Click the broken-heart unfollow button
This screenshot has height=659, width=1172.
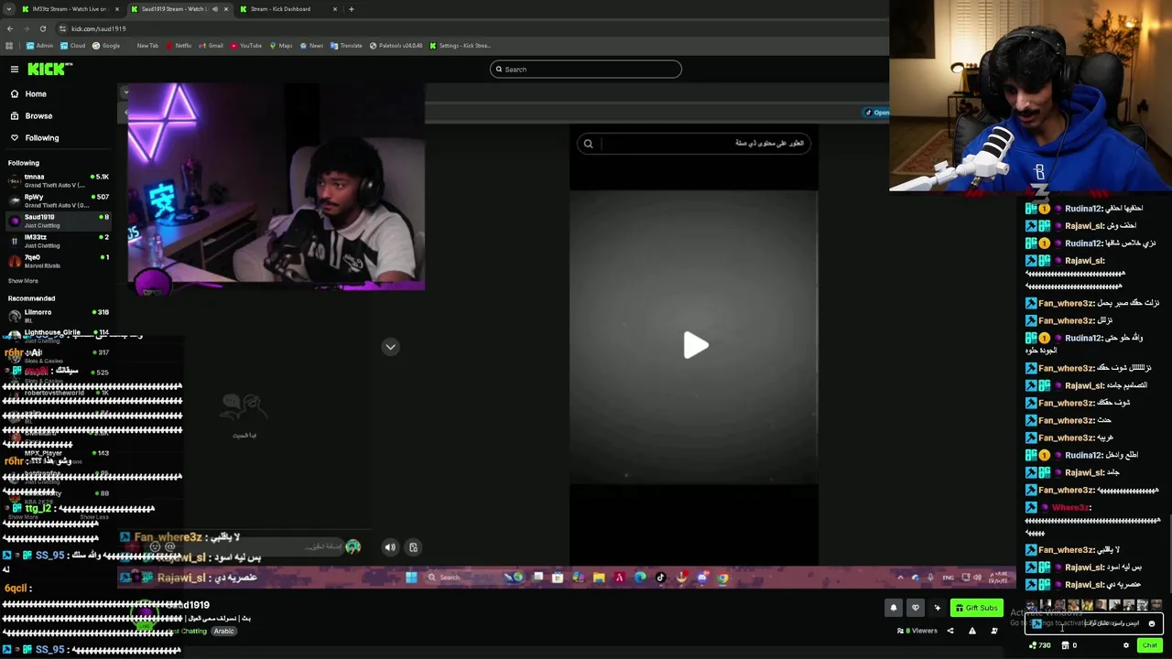pos(915,608)
